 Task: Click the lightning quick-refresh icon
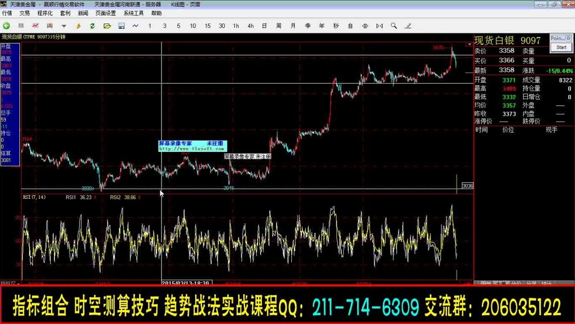[78, 26]
